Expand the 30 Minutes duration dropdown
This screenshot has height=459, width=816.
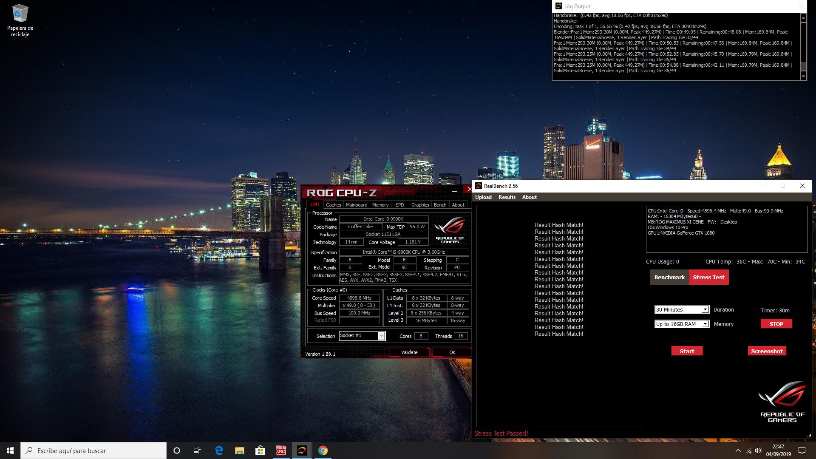(705, 310)
